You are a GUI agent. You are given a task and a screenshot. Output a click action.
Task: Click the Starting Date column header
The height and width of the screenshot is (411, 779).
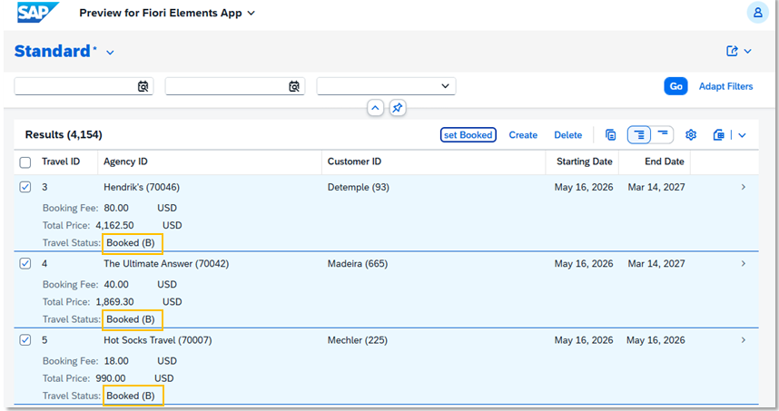pyautogui.click(x=585, y=161)
